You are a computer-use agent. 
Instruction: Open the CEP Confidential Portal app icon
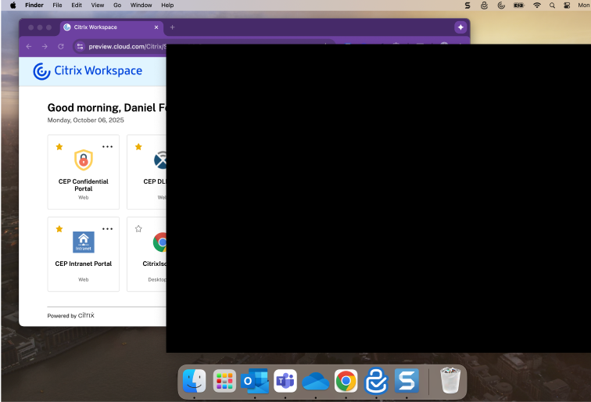click(84, 160)
